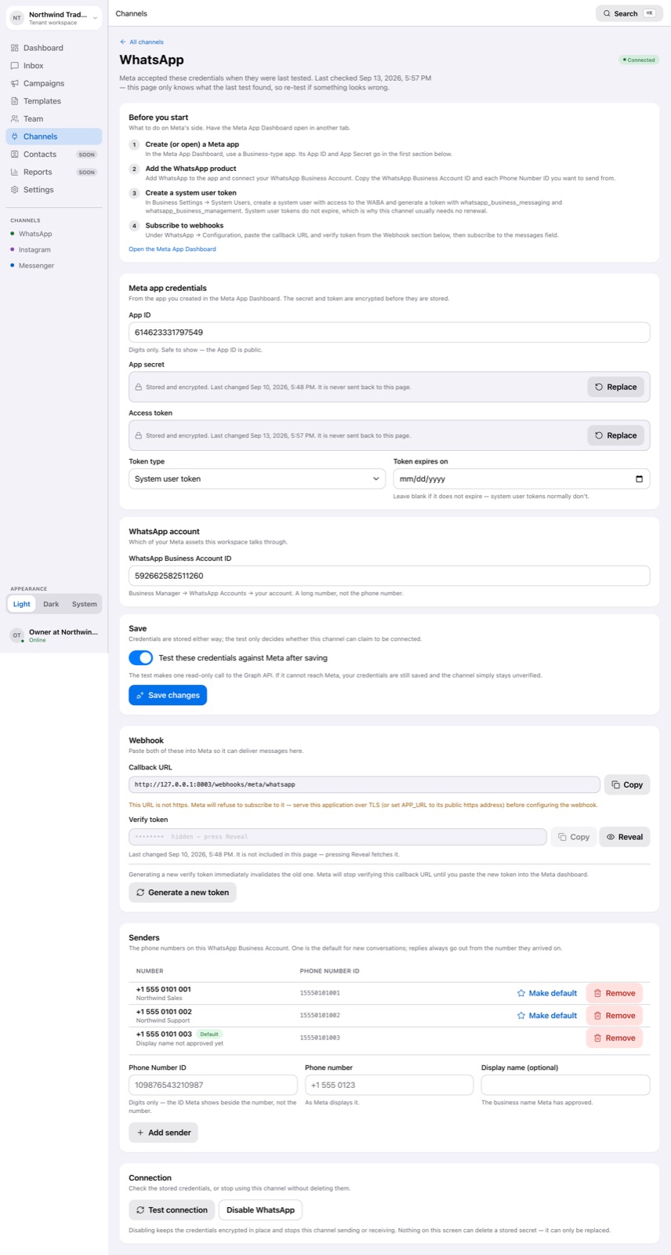Click the App ID input field
Screen dimensions: 671x1255
pos(389,333)
